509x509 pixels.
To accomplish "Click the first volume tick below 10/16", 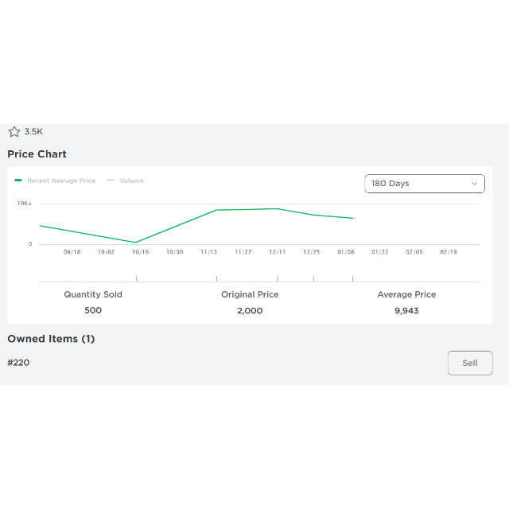I will tap(137, 279).
